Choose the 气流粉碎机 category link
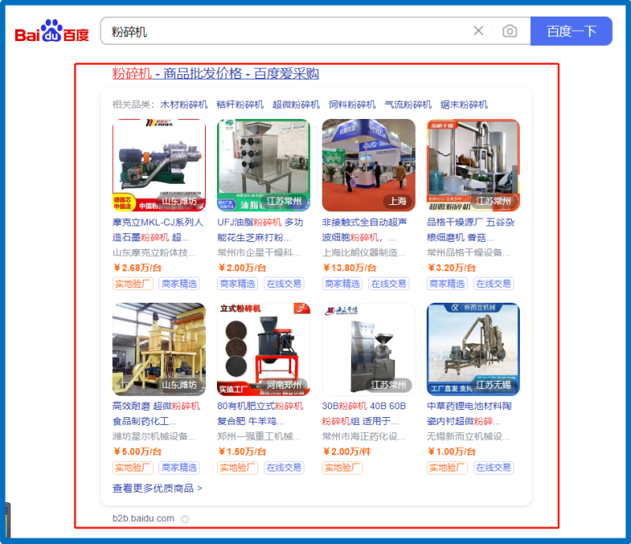631x544 pixels. (408, 104)
